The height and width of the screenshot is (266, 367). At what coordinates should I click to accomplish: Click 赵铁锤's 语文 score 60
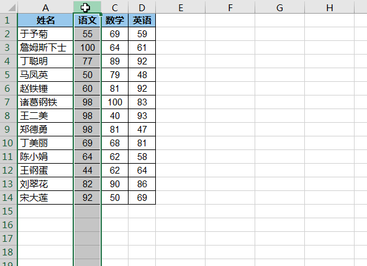coord(88,88)
